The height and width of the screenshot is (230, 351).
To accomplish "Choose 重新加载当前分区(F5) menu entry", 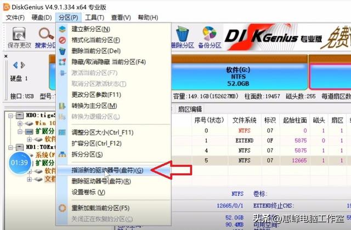I will point(114,208).
